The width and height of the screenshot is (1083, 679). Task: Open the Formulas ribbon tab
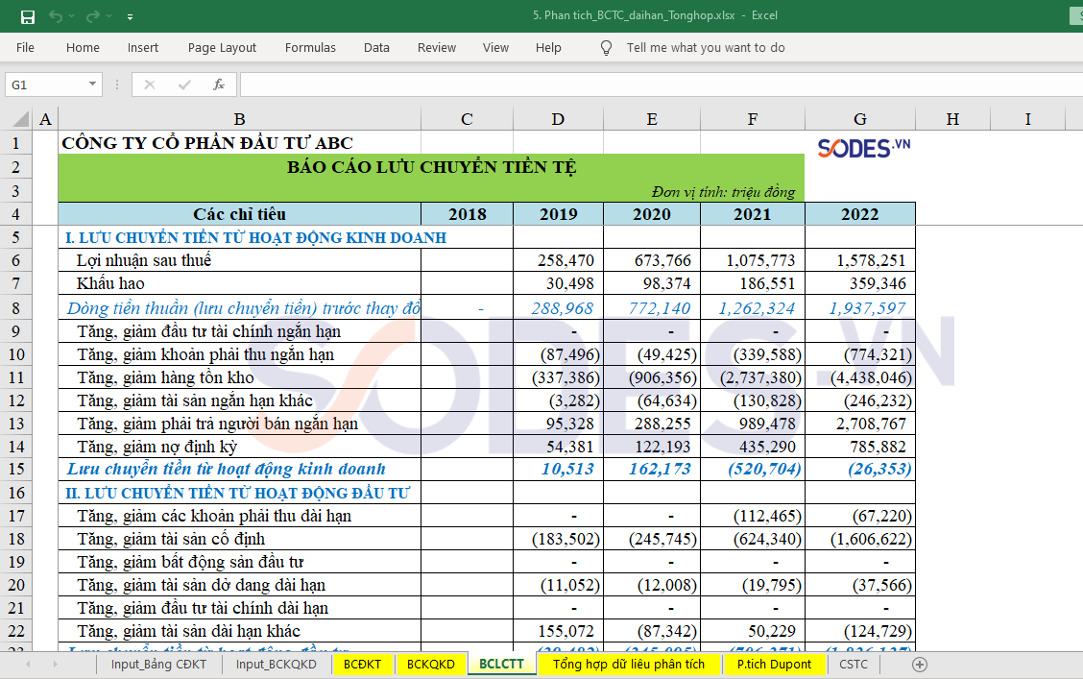point(310,48)
